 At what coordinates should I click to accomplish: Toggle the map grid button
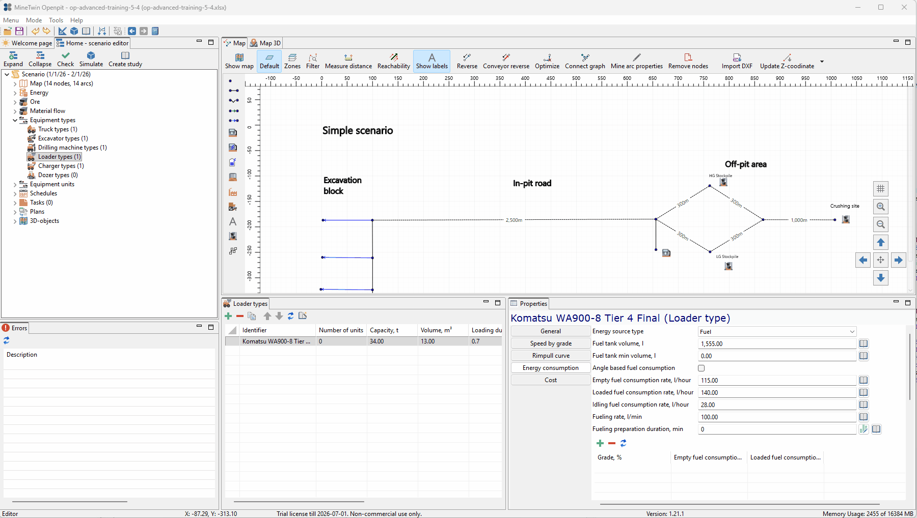(x=881, y=189)
